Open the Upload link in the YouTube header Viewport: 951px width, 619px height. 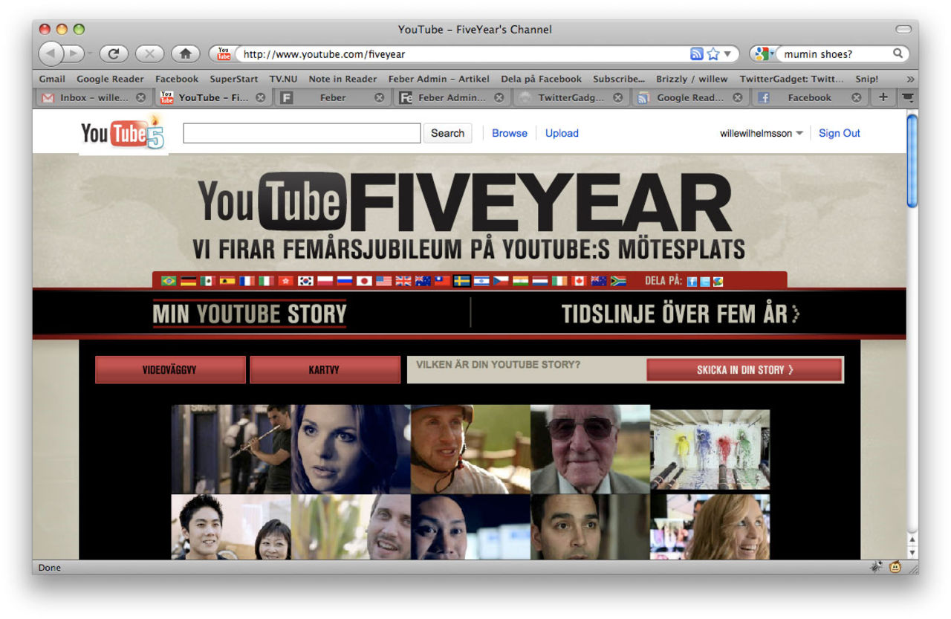(x=562, y=133)
